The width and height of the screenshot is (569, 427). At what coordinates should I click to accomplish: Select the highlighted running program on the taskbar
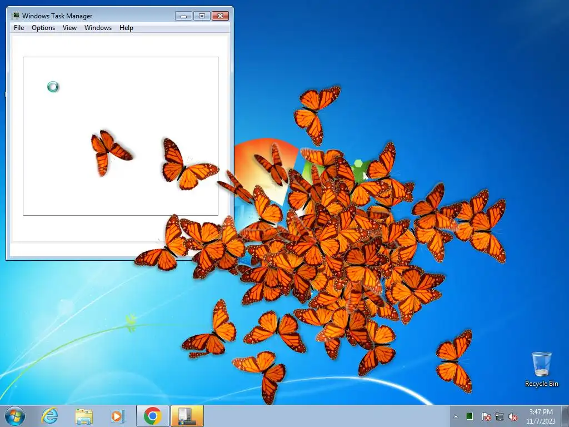(187, 416)
